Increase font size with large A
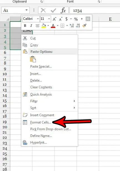 click(54, 19)
